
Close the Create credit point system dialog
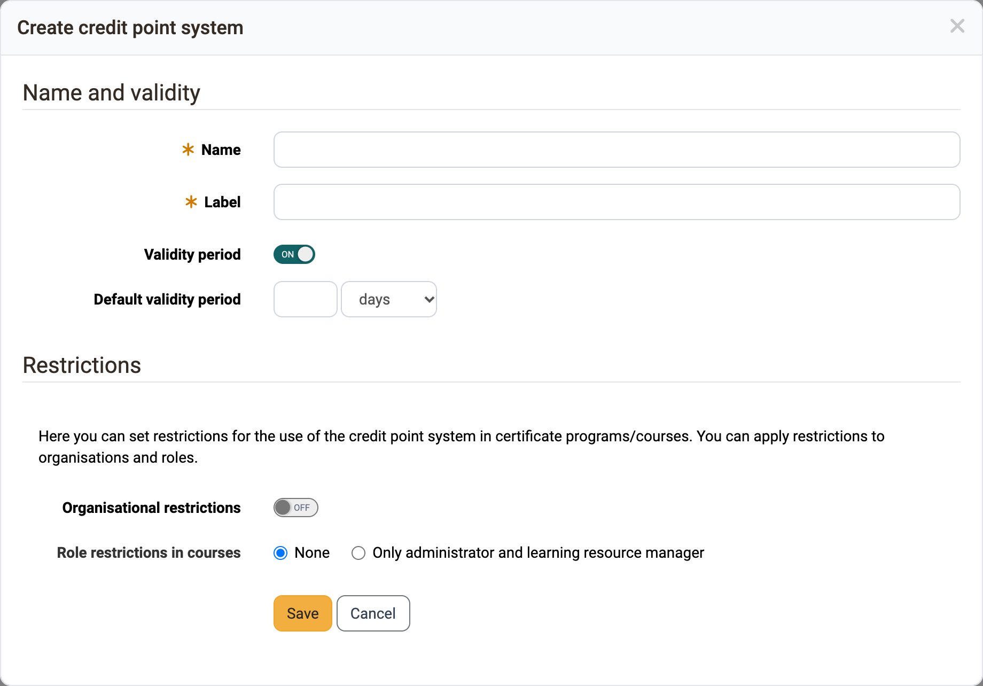(x=957, y=26)
